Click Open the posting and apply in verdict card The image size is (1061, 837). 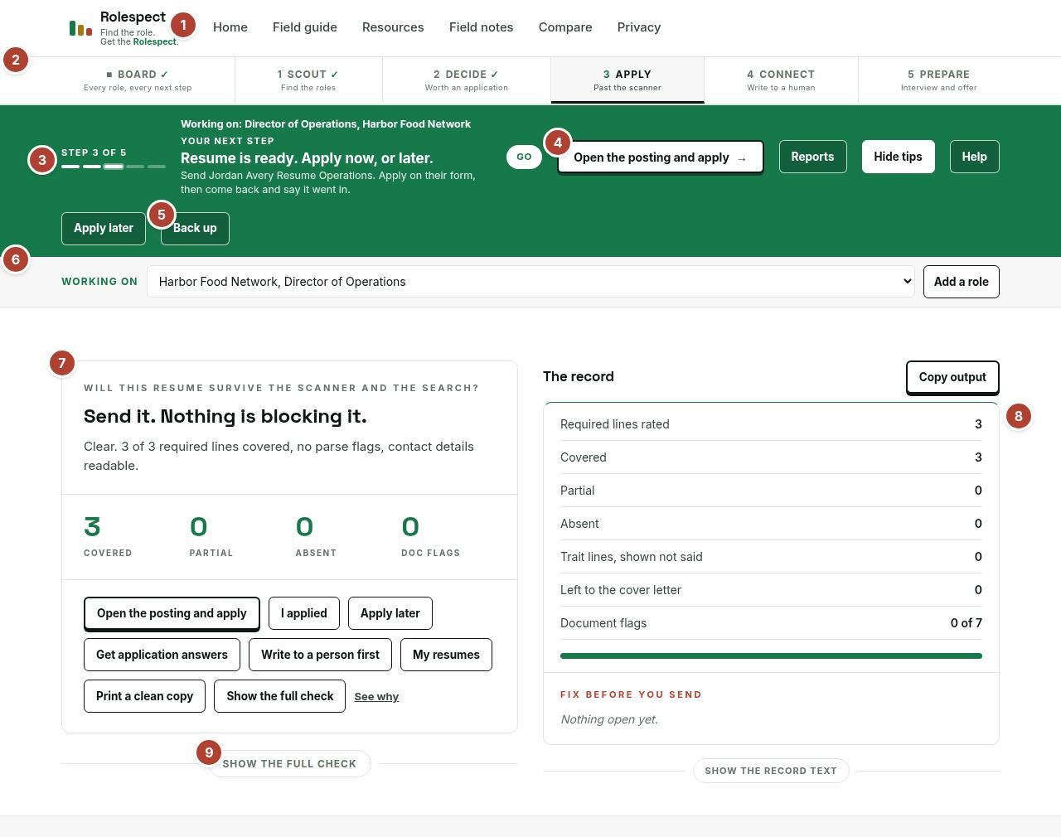(x=172, y=613)
